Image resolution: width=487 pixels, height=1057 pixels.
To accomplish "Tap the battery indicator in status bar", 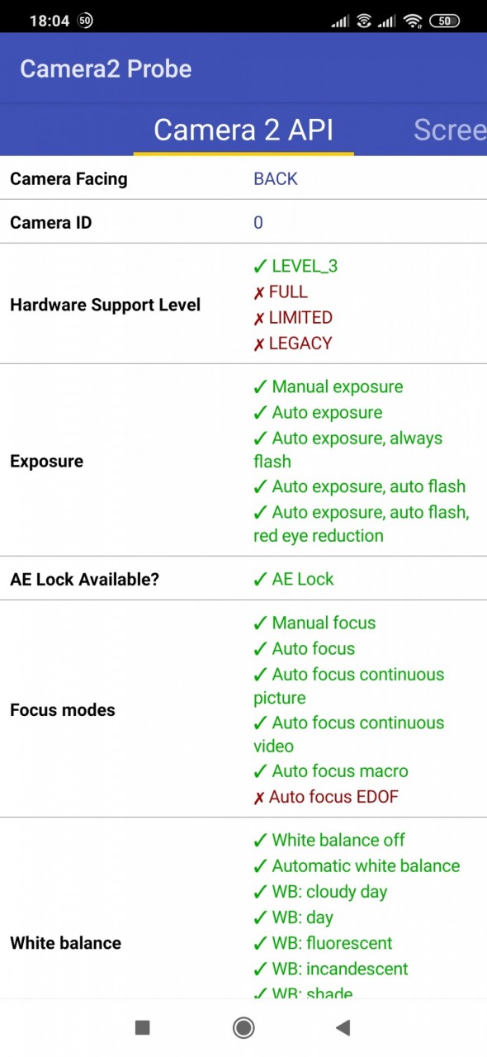I will (x=444, y=21).
